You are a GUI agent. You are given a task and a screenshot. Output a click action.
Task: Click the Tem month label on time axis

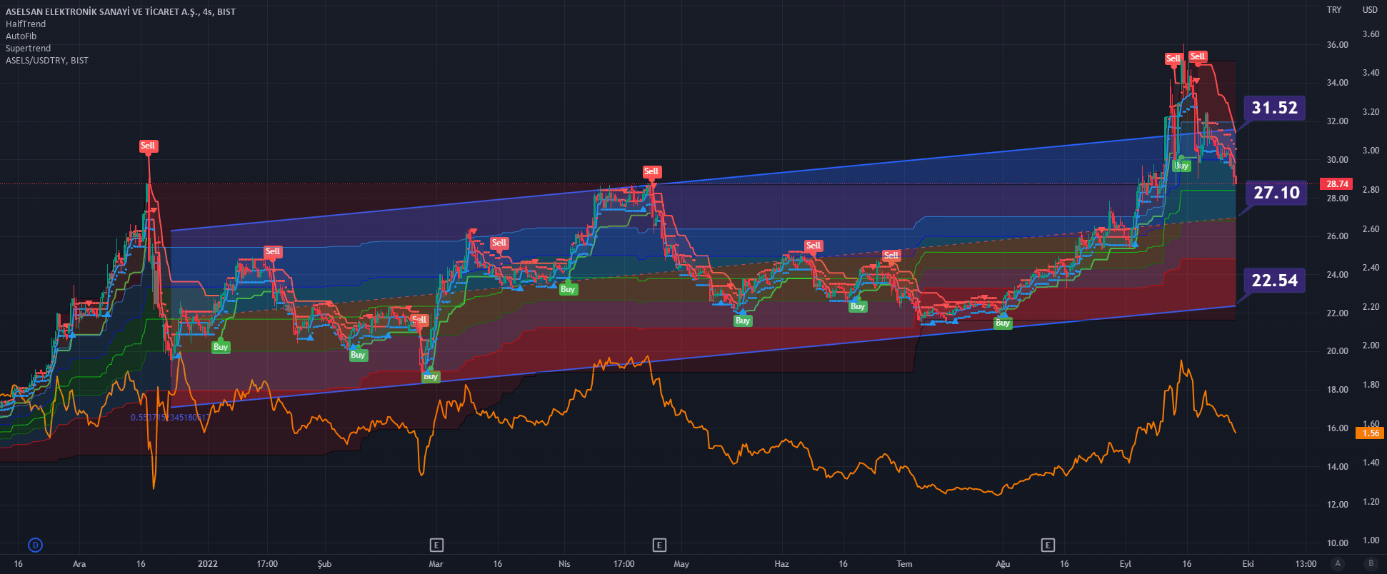pyautogui.click(x=904, y=564)
